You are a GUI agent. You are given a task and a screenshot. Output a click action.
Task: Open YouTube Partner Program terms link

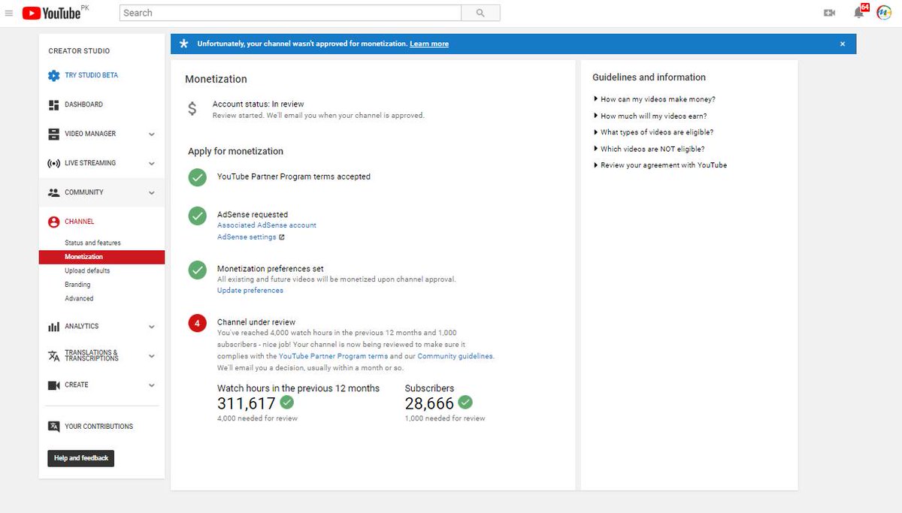(x=334, y=356)
